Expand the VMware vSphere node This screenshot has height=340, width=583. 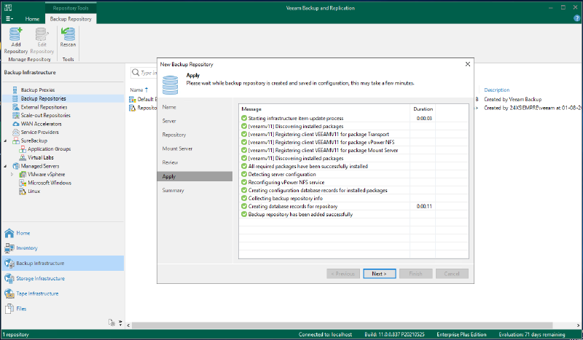pyautogui.click(x=12, y=174)
